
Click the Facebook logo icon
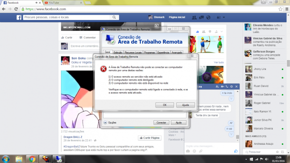[19, 17]
